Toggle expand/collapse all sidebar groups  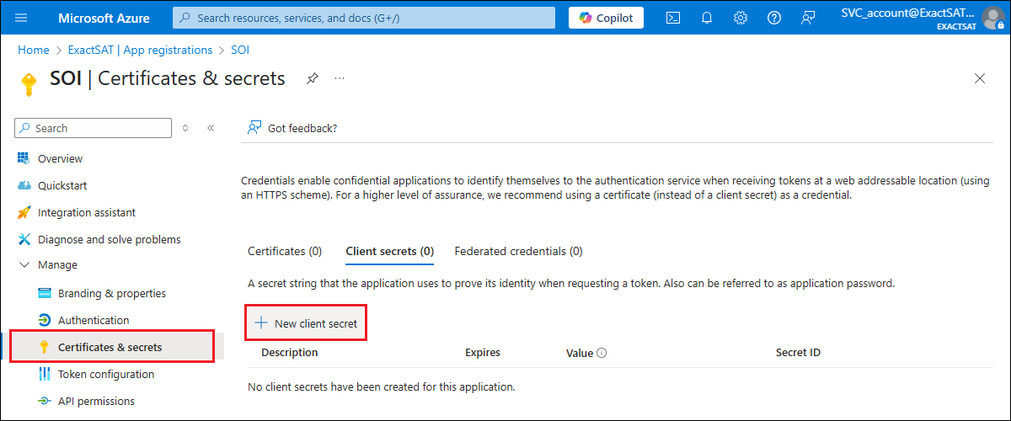pos(185,128)
